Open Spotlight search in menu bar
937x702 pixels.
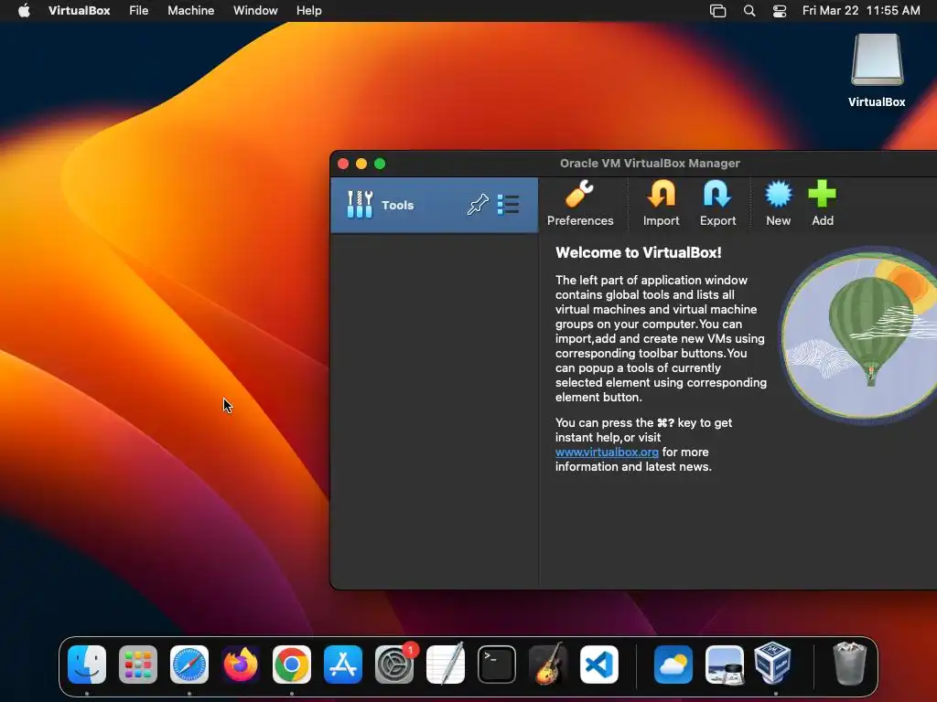click(749, 10)
